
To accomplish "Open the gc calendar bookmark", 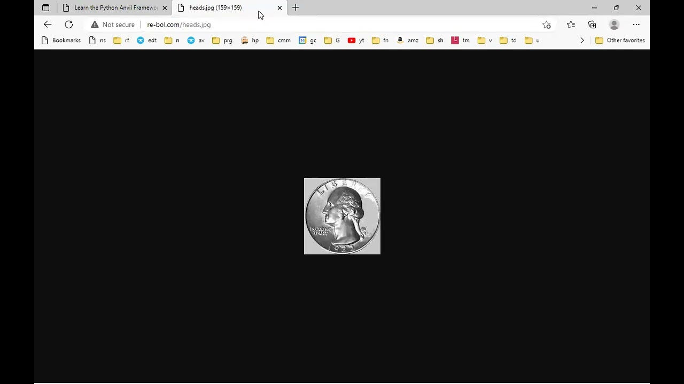I will (x=308, y=41).
